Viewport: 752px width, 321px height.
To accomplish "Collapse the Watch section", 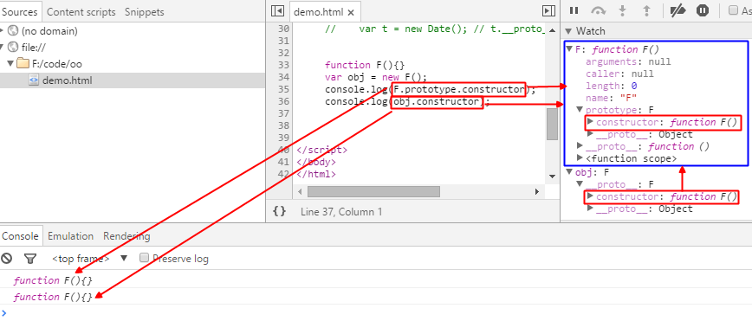I will click(x=568, y=31).
